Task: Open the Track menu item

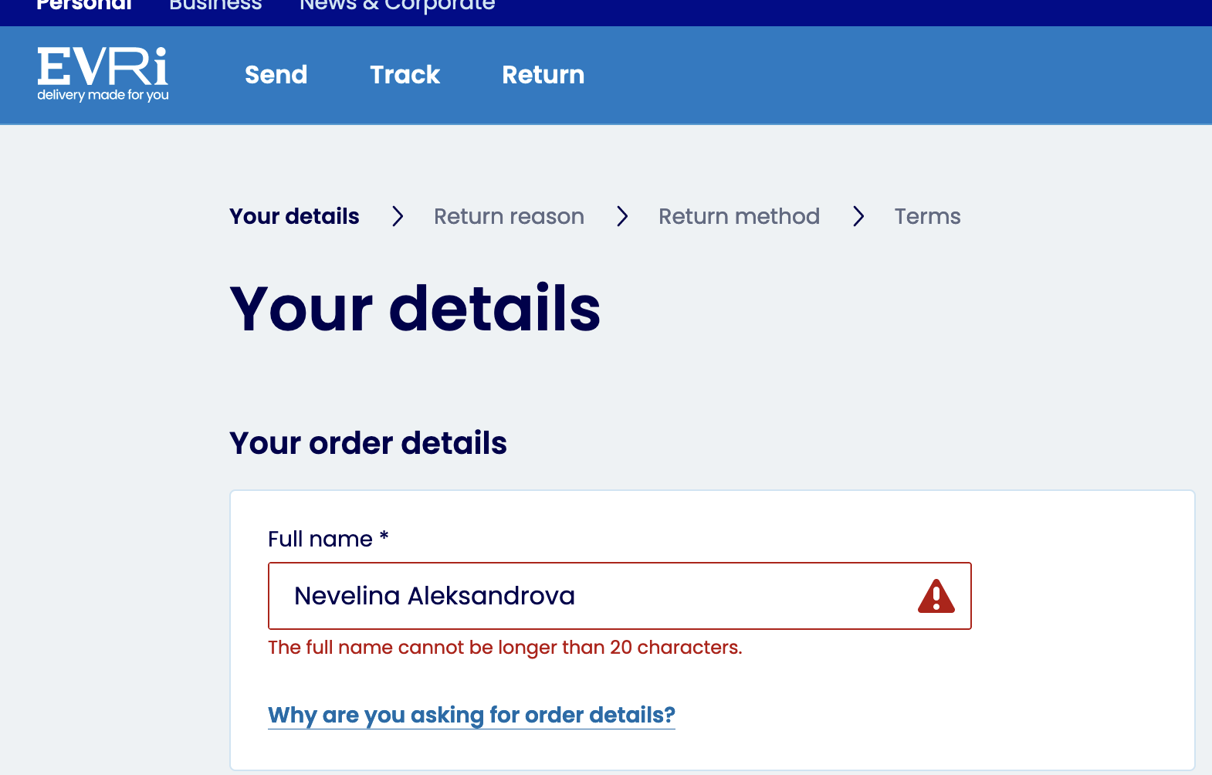Action: (x=405, y=75)
